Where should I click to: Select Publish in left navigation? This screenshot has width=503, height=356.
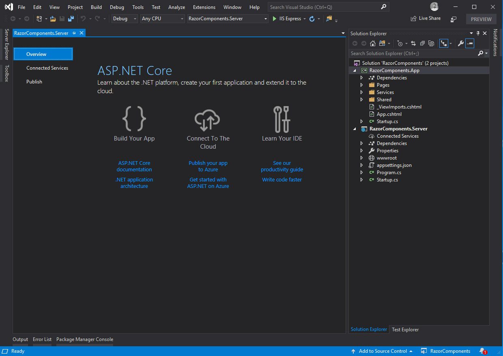coord(34,82)
